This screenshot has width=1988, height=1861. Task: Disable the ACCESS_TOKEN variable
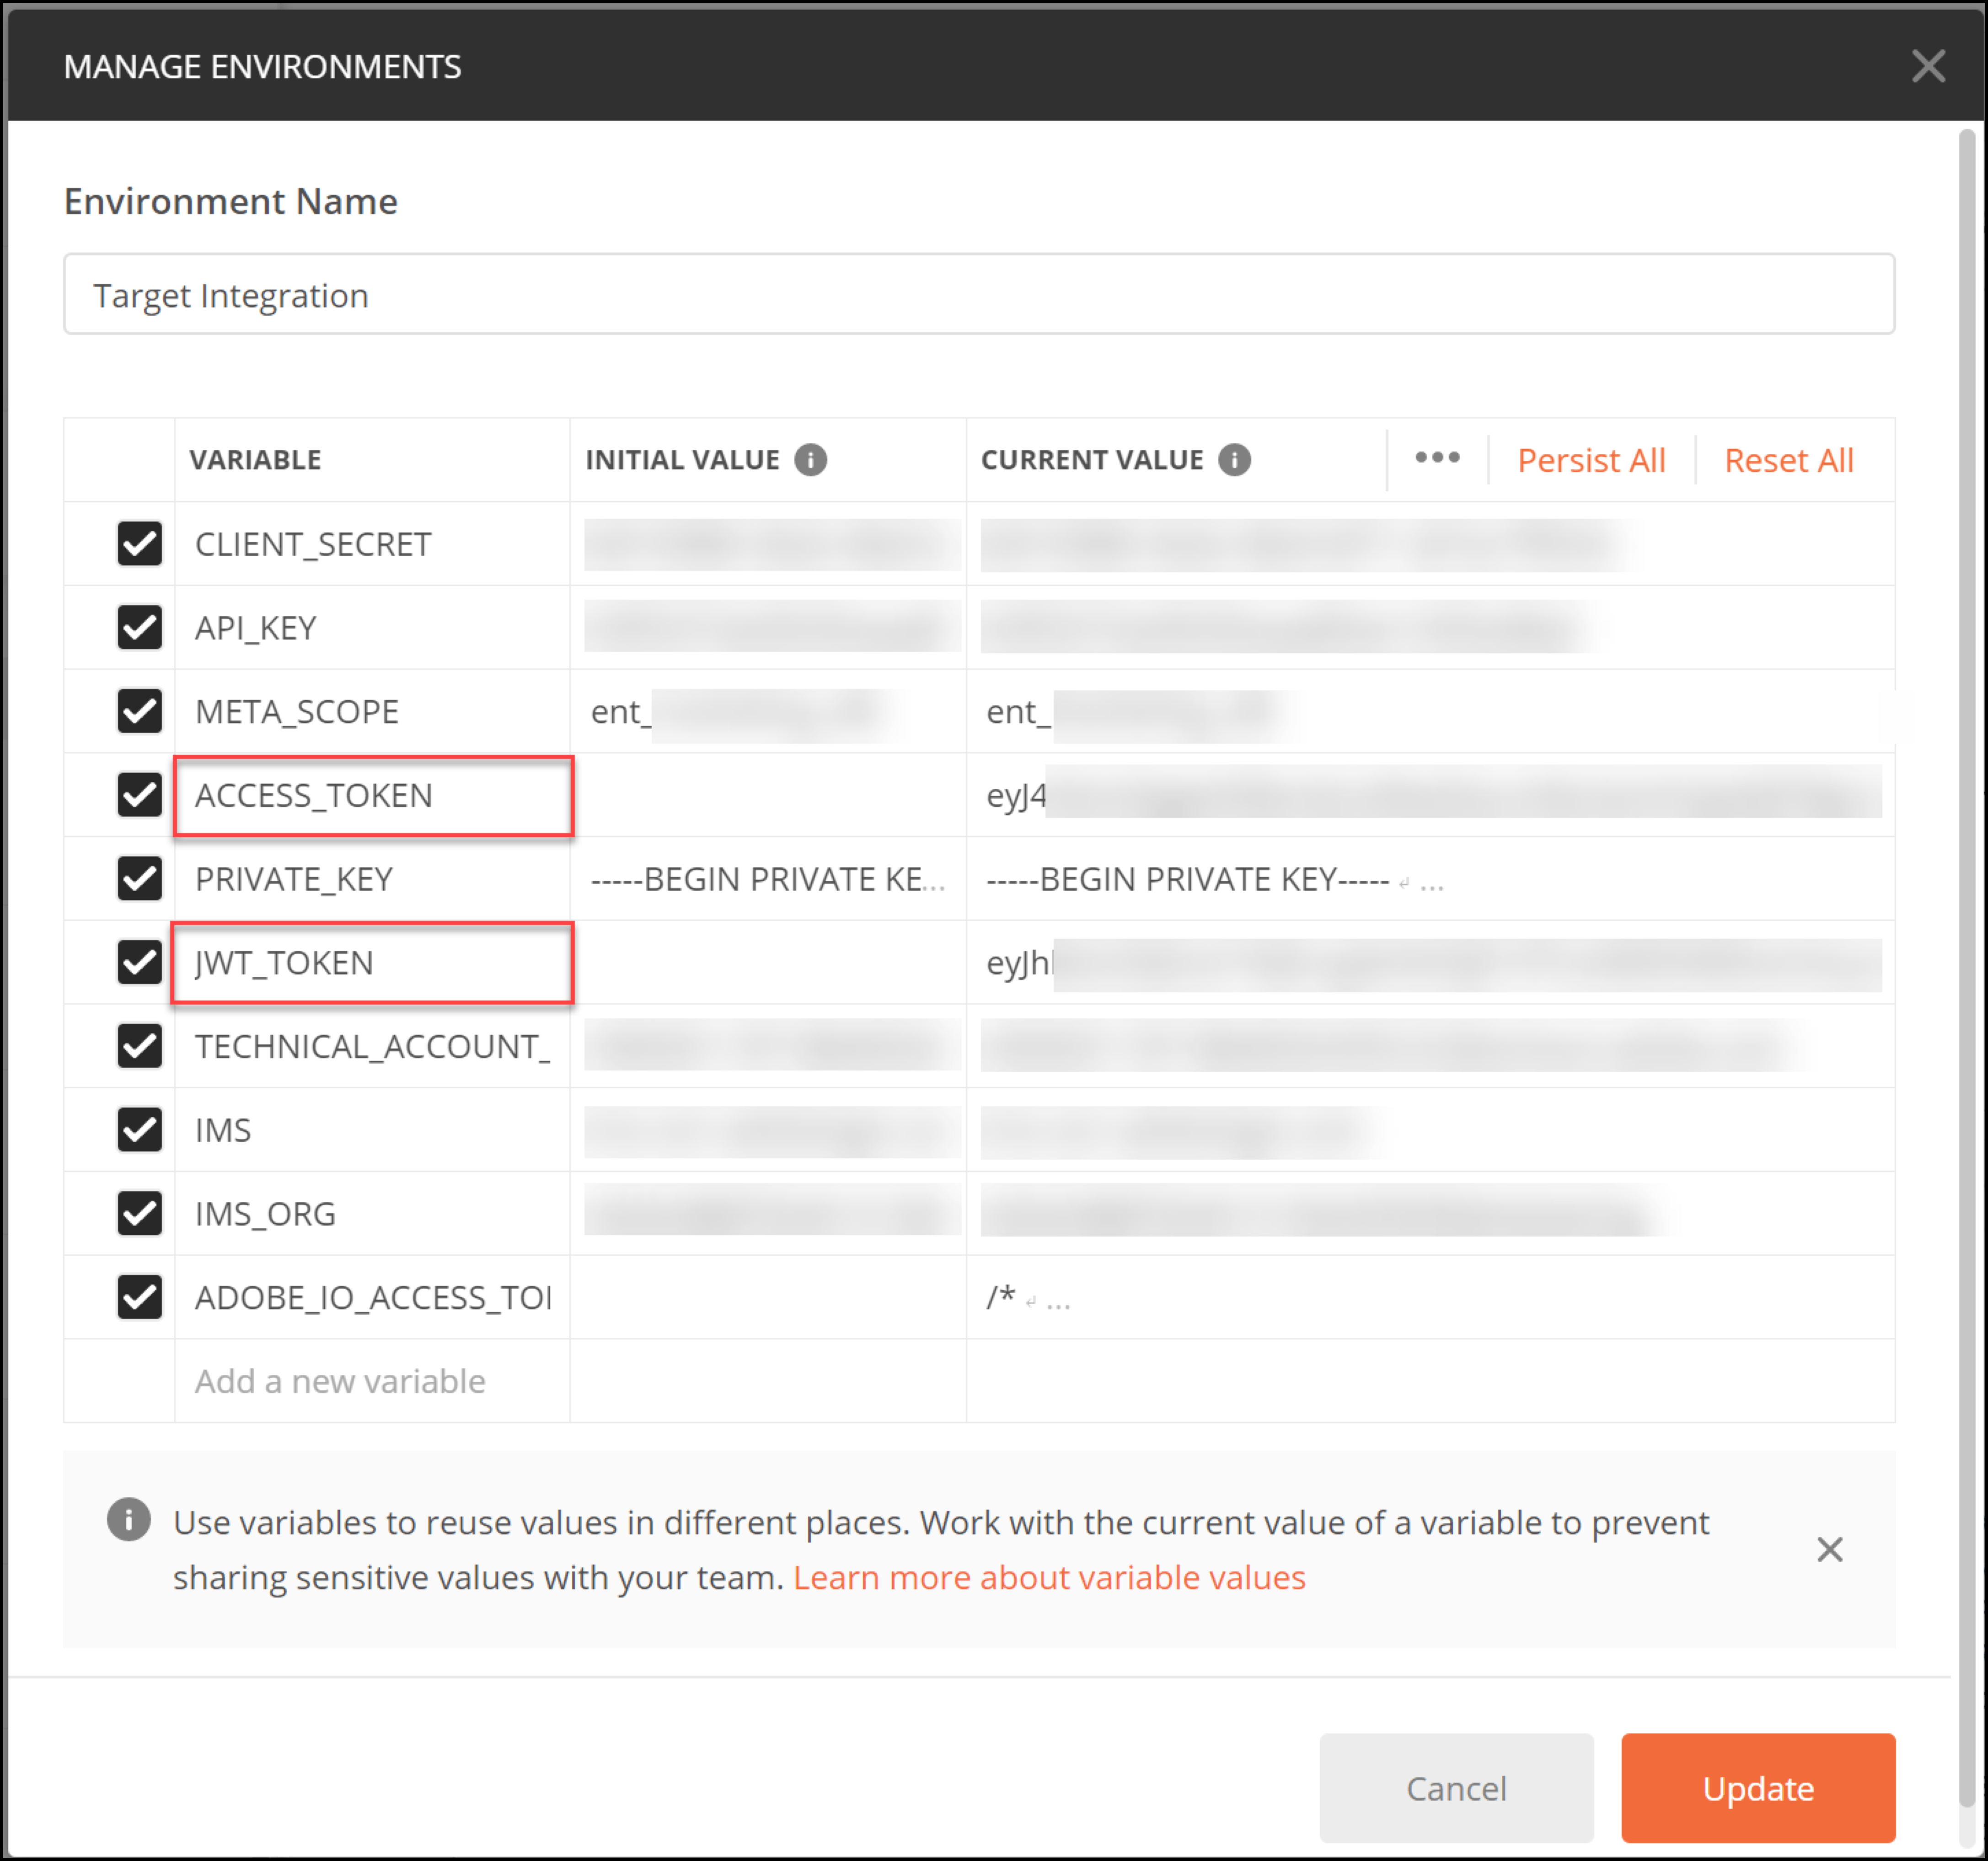(x=140, y=796)
